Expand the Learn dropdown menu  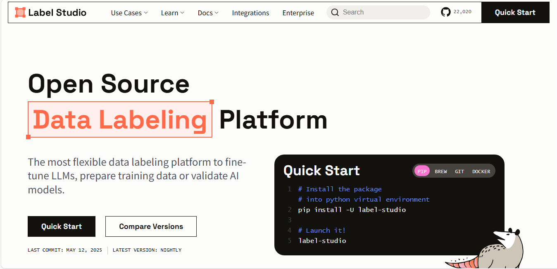[x=172, y=13]
